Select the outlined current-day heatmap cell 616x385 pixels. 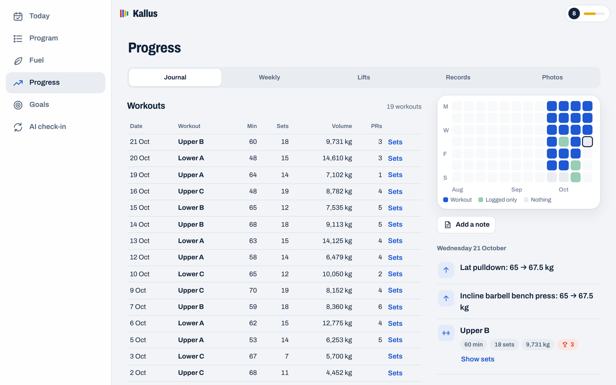(588, 142)
